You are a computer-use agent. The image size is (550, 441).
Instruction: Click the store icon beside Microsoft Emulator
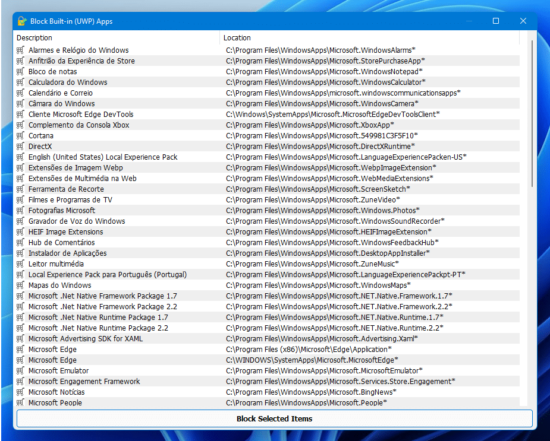tap(20, 370)
